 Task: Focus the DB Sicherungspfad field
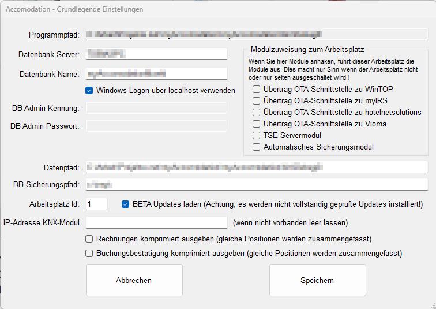(x=257, y=185)
